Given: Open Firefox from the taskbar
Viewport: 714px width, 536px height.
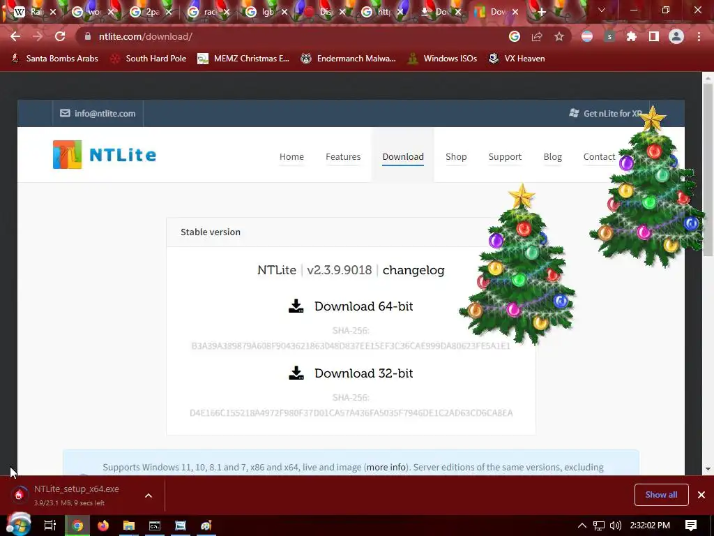Looking at the screenshot, I should point(103,526).
